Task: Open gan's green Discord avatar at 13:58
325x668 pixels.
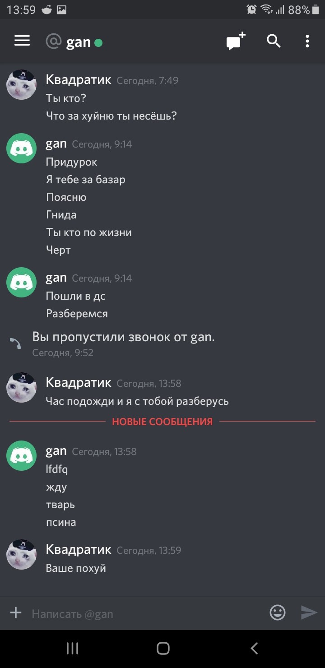Action: [21, 455]
